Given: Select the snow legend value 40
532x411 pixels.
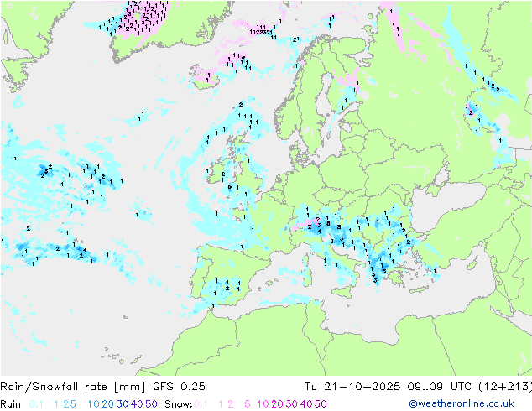Looking at the screenshot, I should pos(306,404).
